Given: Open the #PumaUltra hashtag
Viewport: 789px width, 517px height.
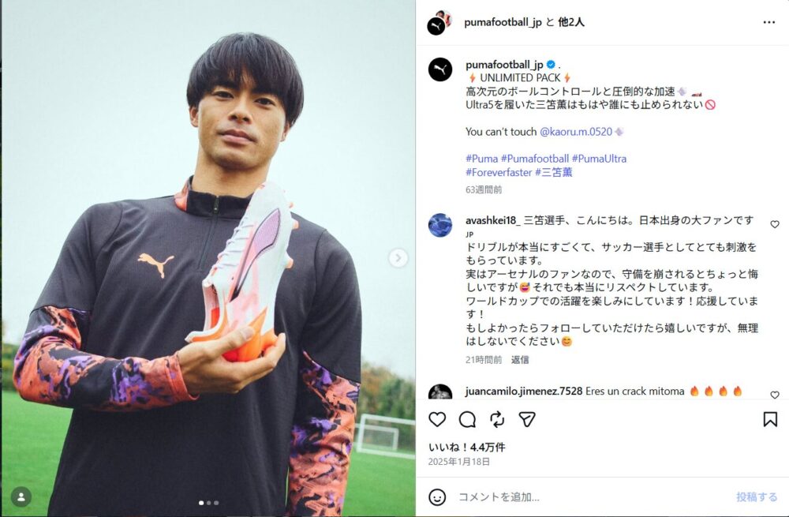Looking at the screenshot, I should [599, 159].
